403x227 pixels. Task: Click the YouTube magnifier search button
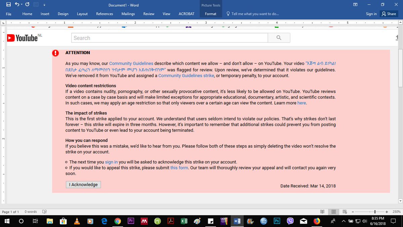[x=279, y=38]
